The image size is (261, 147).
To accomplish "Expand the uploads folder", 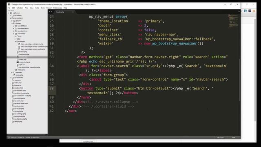I will pos(12,73).
